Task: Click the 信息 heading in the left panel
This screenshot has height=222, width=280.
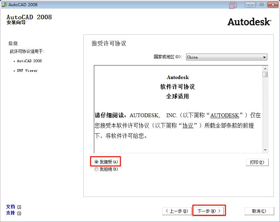Action: [x=13, y=43]
